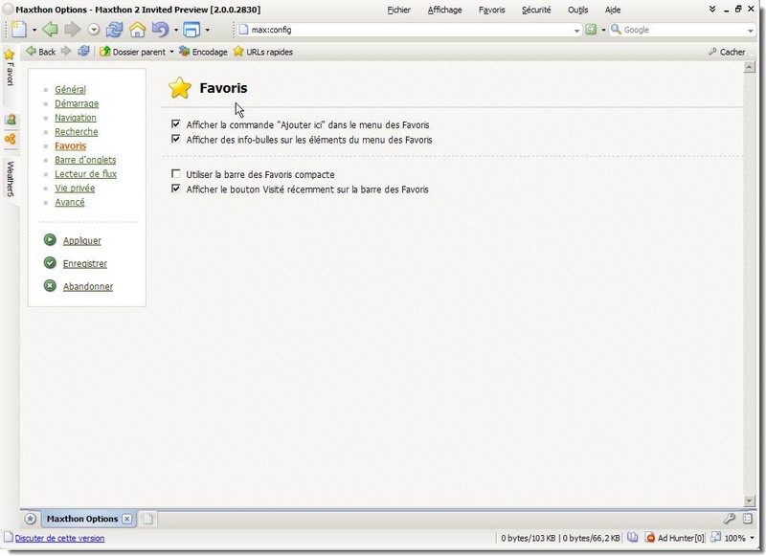Open Navigation options page
766x556 pixels.
pyautogui.click(x=76, y=118)
